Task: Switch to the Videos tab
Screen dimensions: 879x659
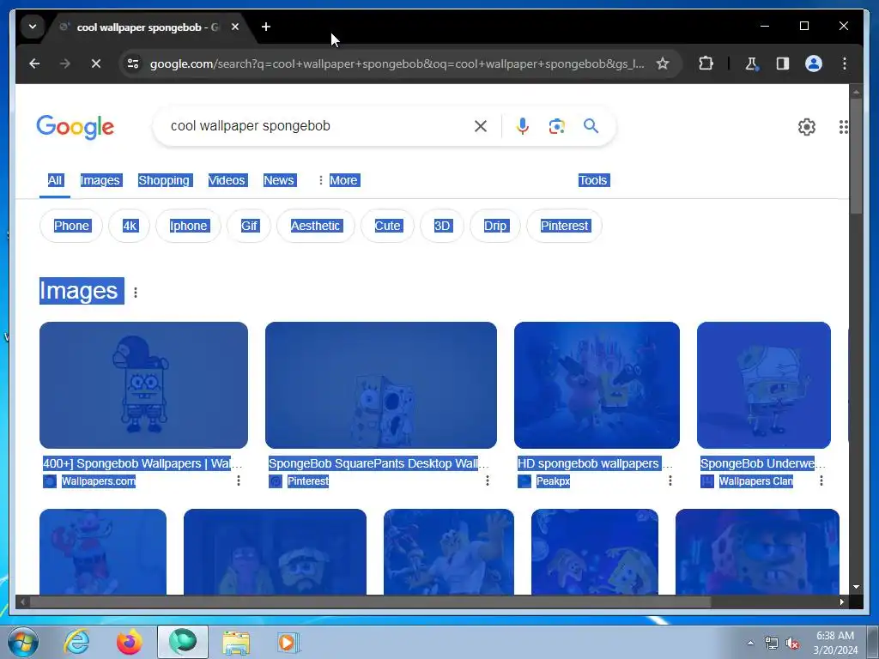Action: tap(227, 180)
